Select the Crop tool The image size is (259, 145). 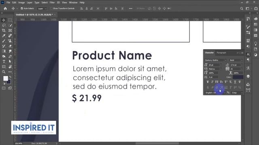[x=4, y=31]
